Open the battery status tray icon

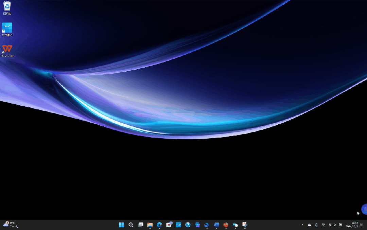[x=340, y=225]
